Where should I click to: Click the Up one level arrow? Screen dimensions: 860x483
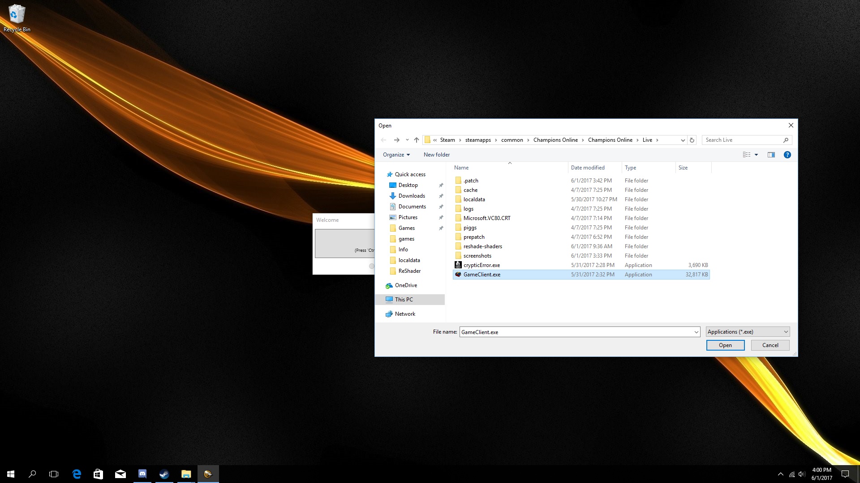point(416,140)
